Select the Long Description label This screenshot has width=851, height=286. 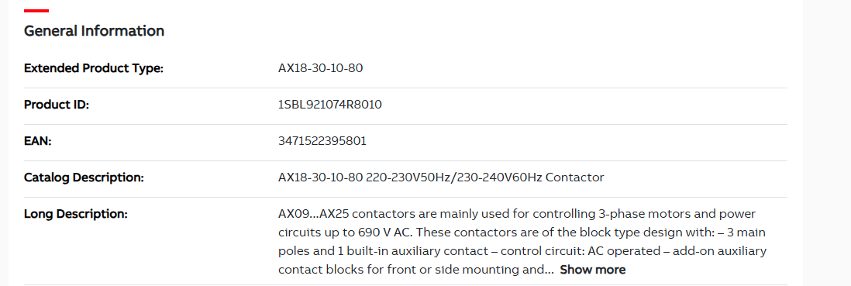(x=75, y=215)
